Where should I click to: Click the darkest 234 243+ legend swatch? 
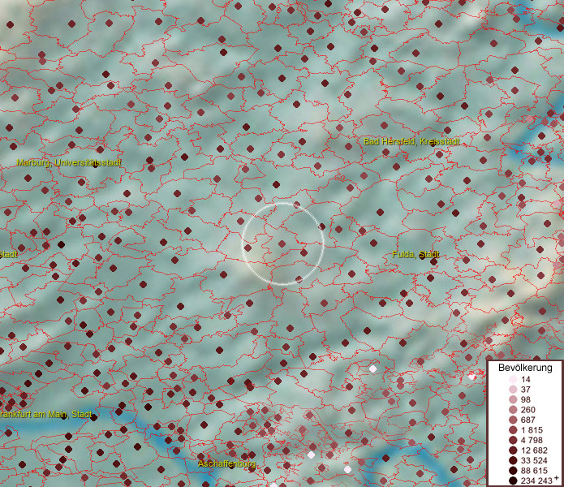pyautogui.click(x=513, y=481)
